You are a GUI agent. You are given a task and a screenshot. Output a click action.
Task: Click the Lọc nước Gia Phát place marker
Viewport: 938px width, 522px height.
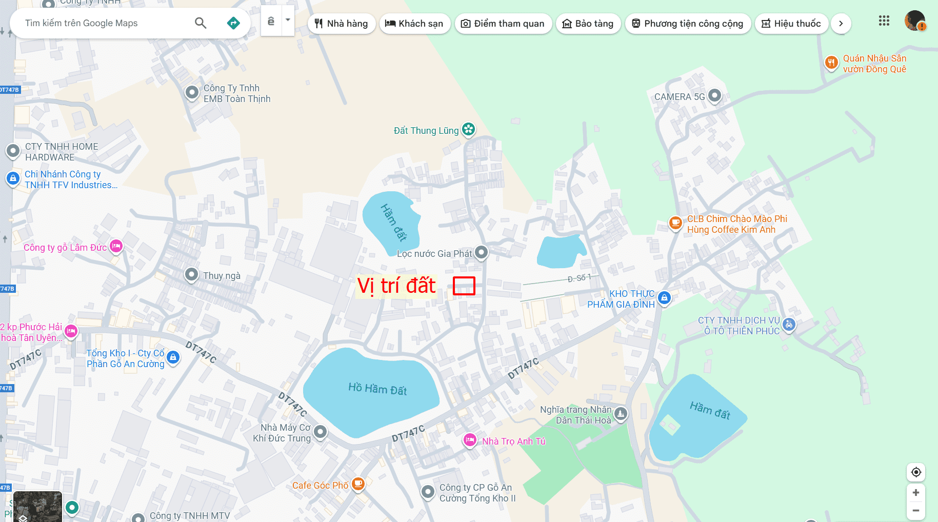click(x=481, y=252)
